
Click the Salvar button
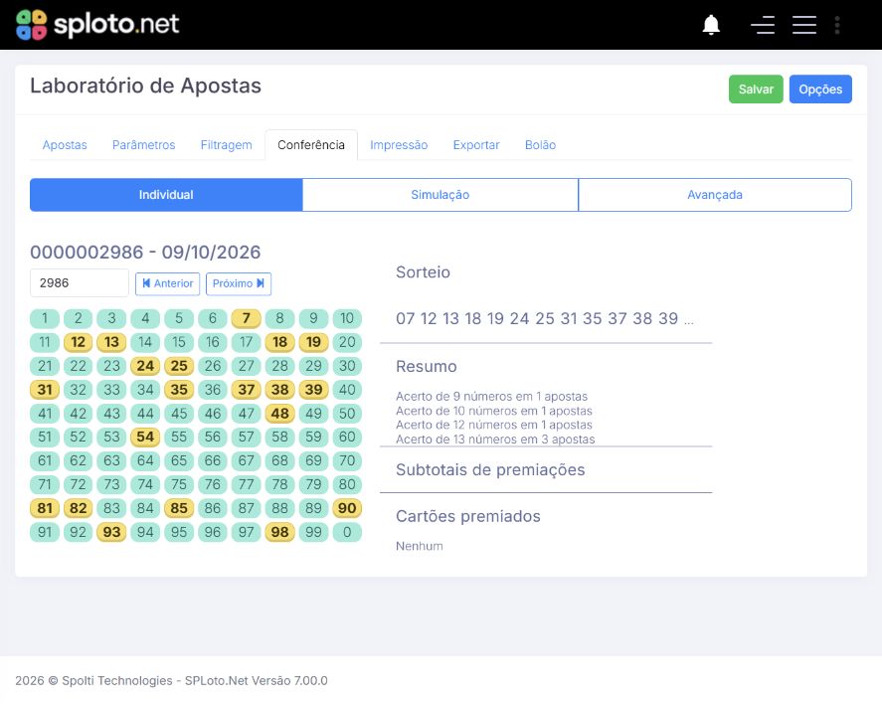756,88
